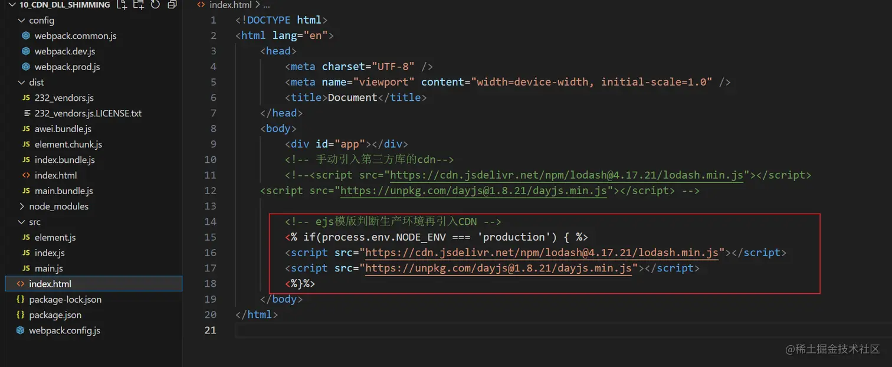Click the JS icon of element.js

pyautogui.click(x=26, y=237)
